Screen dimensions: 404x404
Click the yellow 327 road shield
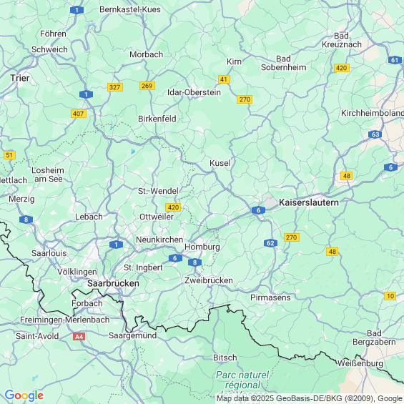[115, 87]
